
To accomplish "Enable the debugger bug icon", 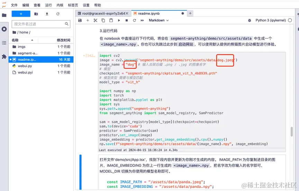I will click(250, 20).
